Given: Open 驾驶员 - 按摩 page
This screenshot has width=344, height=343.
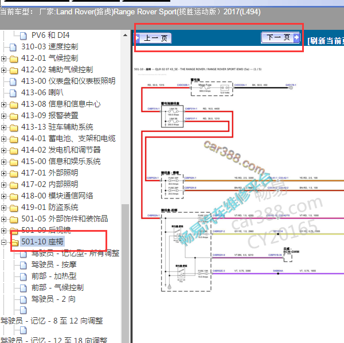Looking at the screenshot, I should pyautogui.click(x=54, y=264).
